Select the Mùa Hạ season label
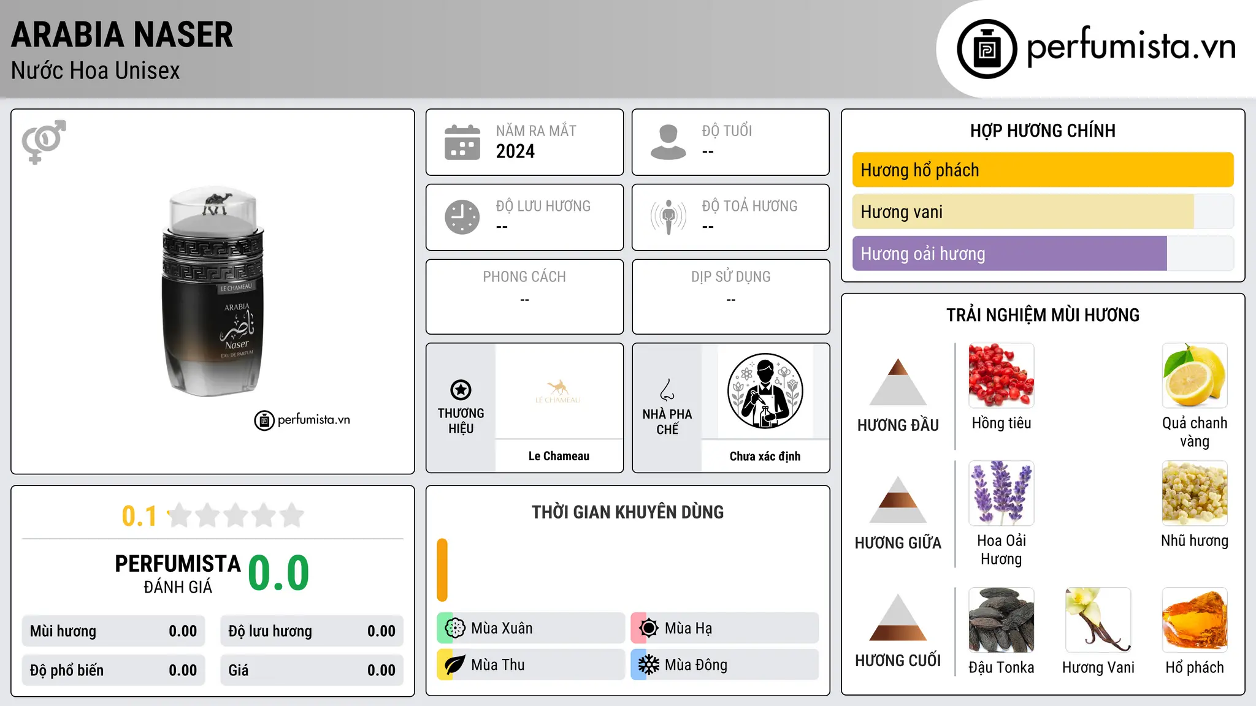The height and width of the screenshot is (706, 1256). (x=689, y=628)
